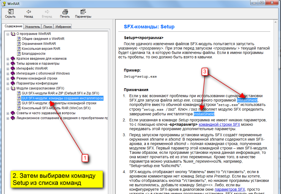The width and height of the screenshot is (281, 194).
Task: Click the Примечания heading
Action: coord(136,90)
